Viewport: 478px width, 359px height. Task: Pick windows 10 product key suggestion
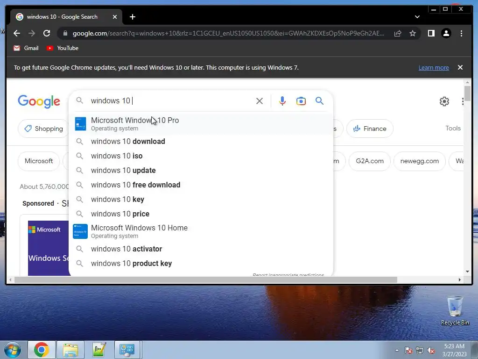[201, 264]
